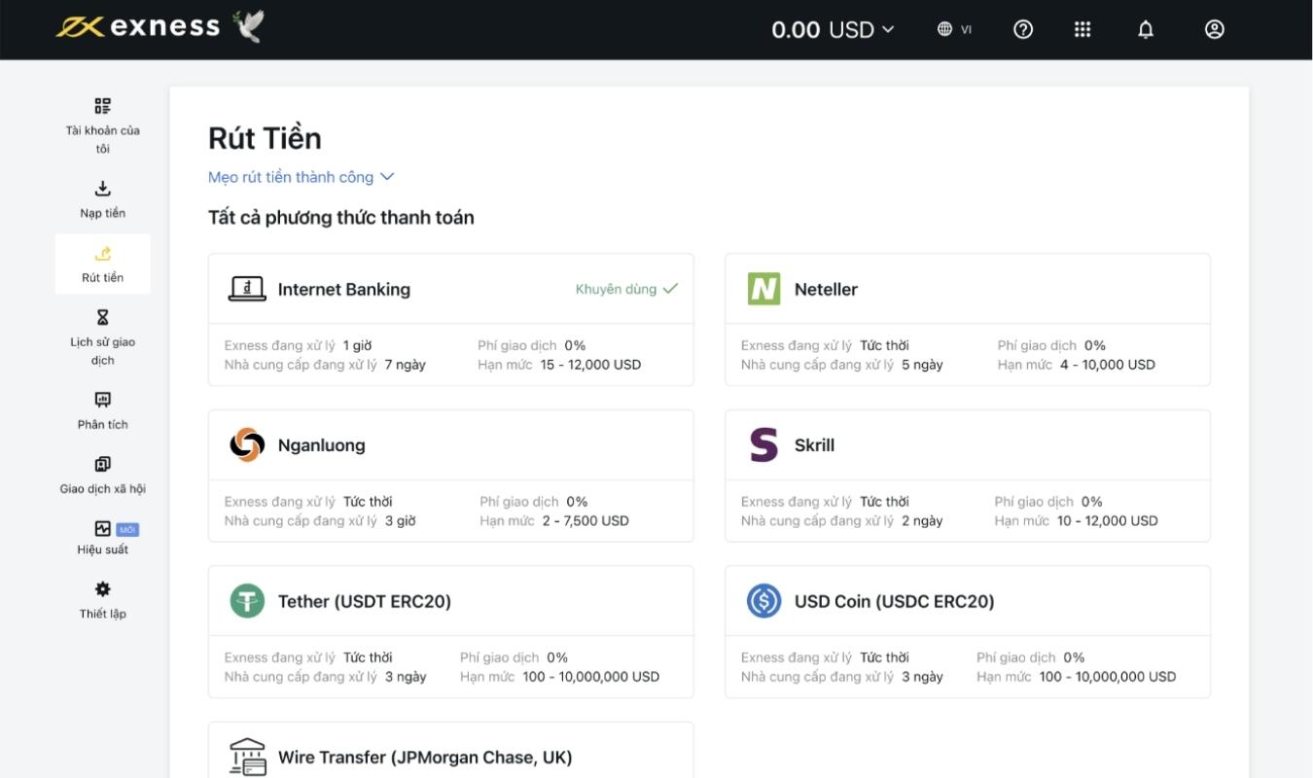Screen dimensions: 1313x778
Task: Click the Giao dịch xã hội copy icon
Action: pyautogui.click(x=102, y=464)
